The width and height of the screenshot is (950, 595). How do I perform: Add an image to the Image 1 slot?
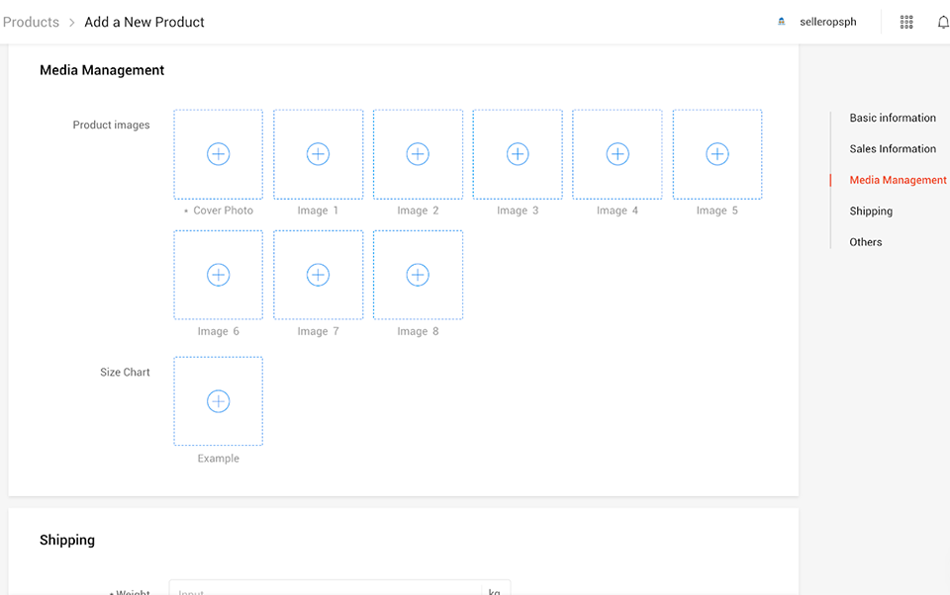pyautogui.click(x=318, y=154)
